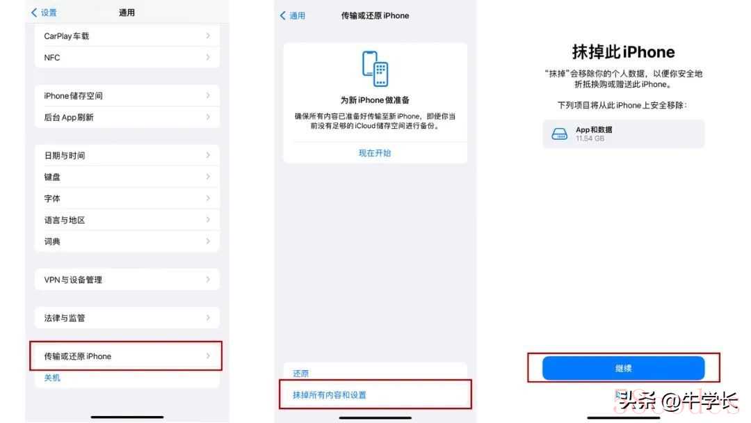Screen dimensions: 751x423
Task: Tap the two-phones transfer icon
Action: click(375, 69)
